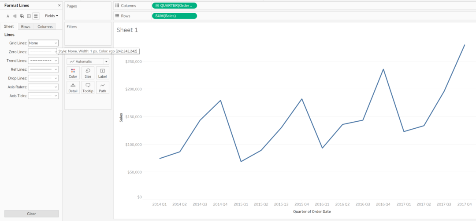
Task: Click the Filters shelf
Action: 88,33
